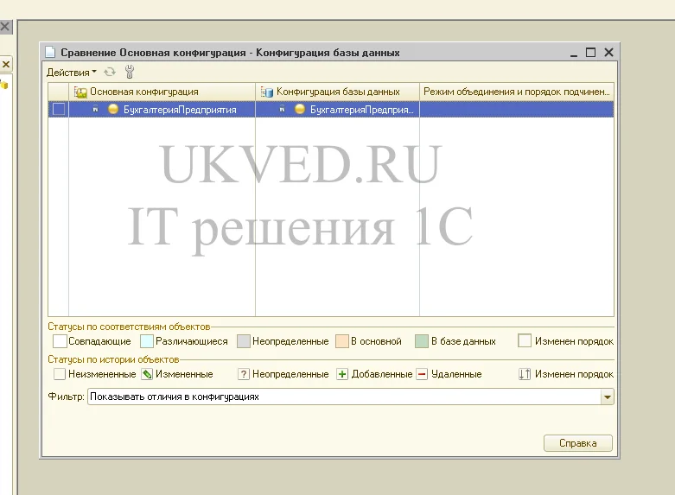Maximize the Сравнение window
This screenshot has width=675, height=495.
[590, 53]
